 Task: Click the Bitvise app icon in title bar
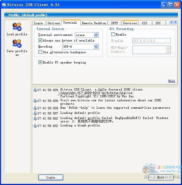click(4, 5)
